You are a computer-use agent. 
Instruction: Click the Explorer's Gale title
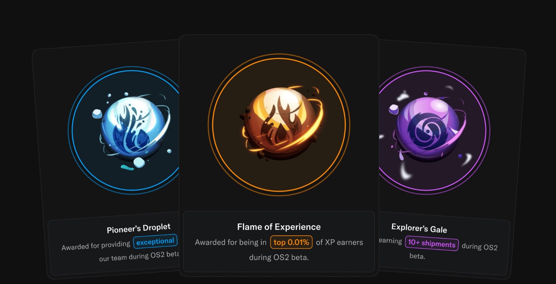point(419,228)
